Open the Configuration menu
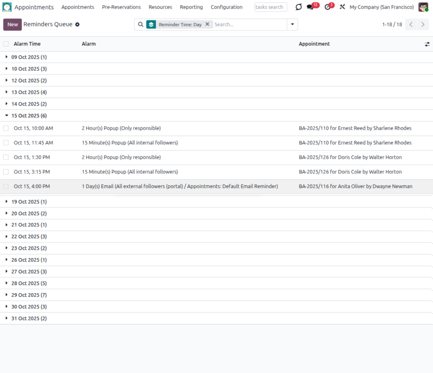This screenshot has width=433, height=373. (x=226, y=7)
